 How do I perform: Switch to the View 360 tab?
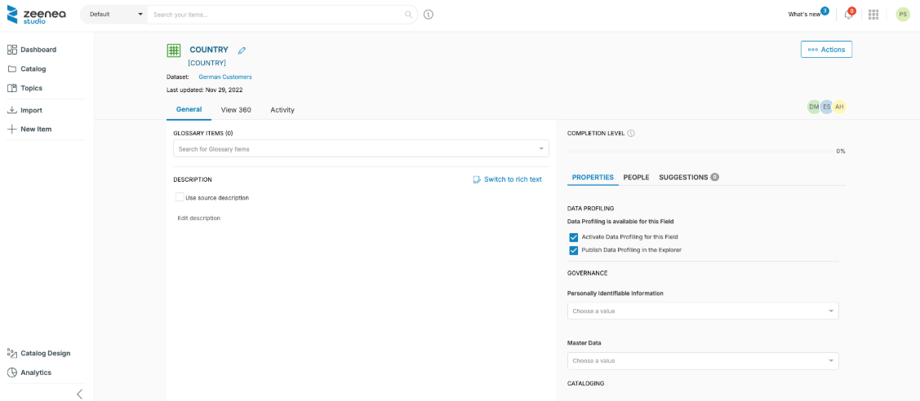[x=236, y=110]
